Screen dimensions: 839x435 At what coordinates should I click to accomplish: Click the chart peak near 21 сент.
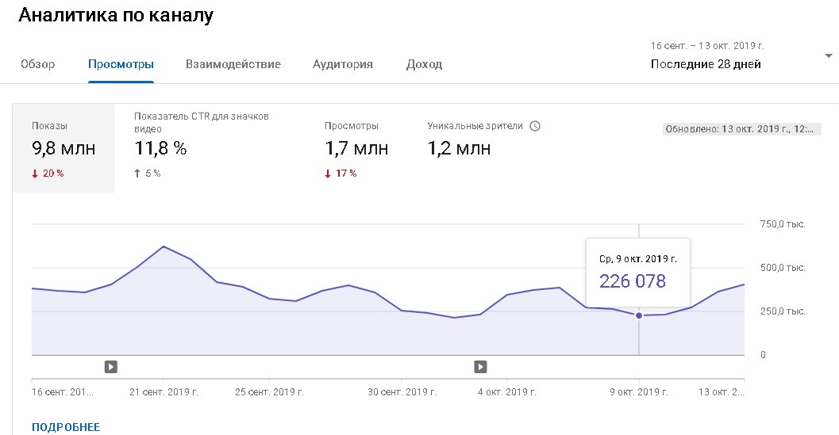coord(164,246)
